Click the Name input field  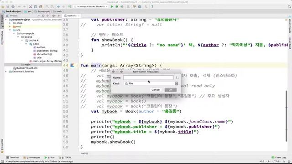point(148,77)
